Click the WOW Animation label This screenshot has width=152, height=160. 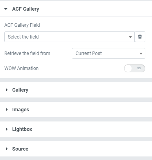coord(21,68)
